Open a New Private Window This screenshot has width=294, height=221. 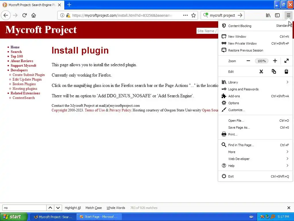coord(255,43)
